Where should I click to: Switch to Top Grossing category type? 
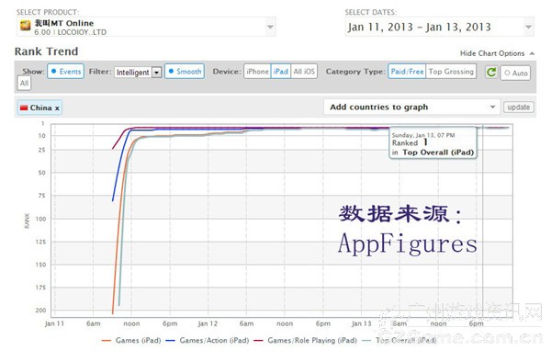coord(451,72)
